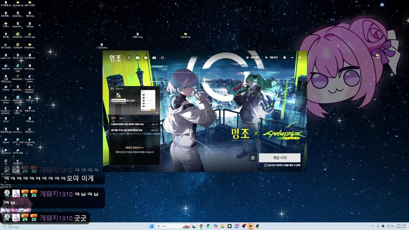Select the LDMultiPlayer desktop icon
409x230 pixels.
[18, 35]
